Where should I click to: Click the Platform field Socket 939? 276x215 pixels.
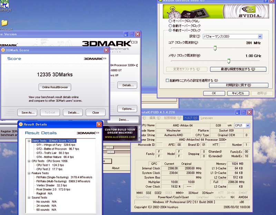click(226, 131)
